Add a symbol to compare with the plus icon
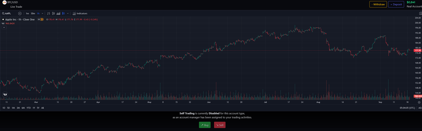422x131 pixels. tap(20, 13)
